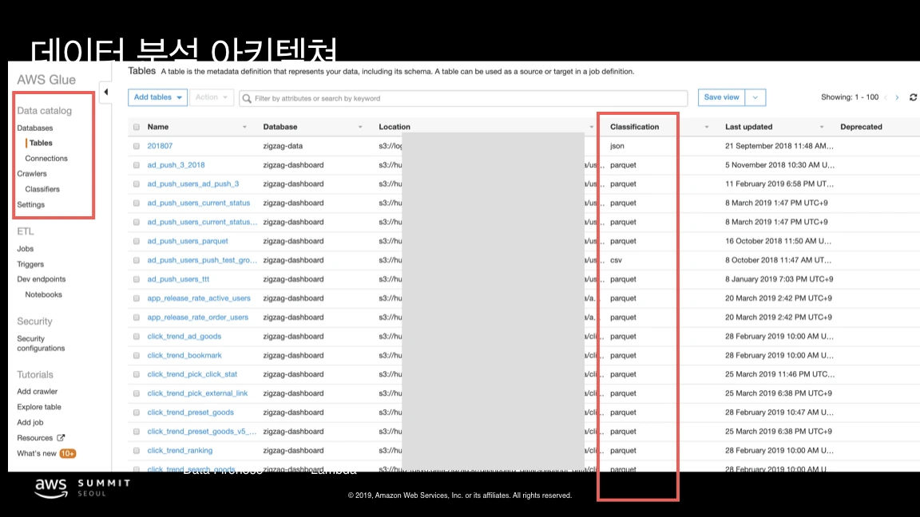The image size is (920, 517).
Task: Open the Add tables dropdown
Action: coord(157,97)
